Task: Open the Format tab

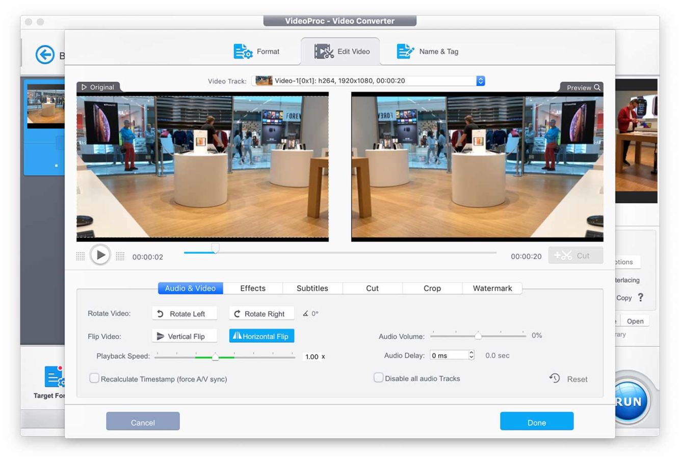Action: click(256, 51)
